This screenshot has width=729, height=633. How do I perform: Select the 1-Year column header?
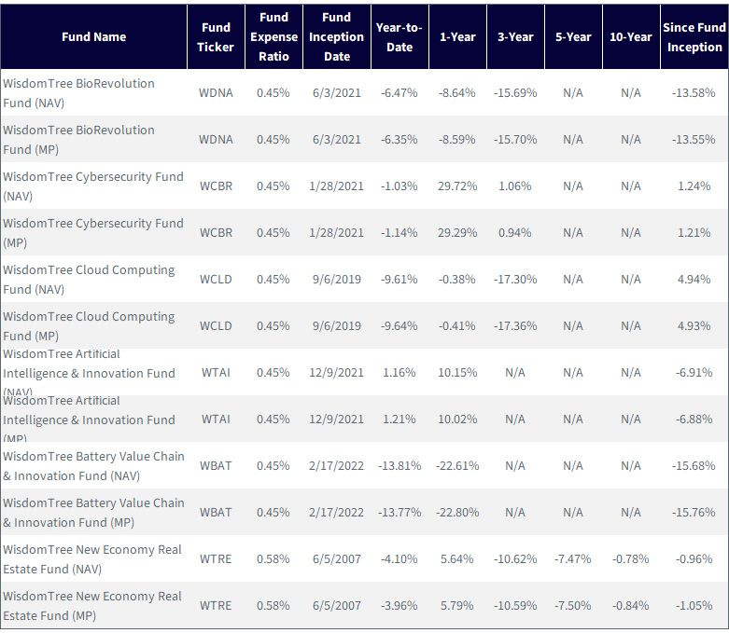click(x=457, y=37)
